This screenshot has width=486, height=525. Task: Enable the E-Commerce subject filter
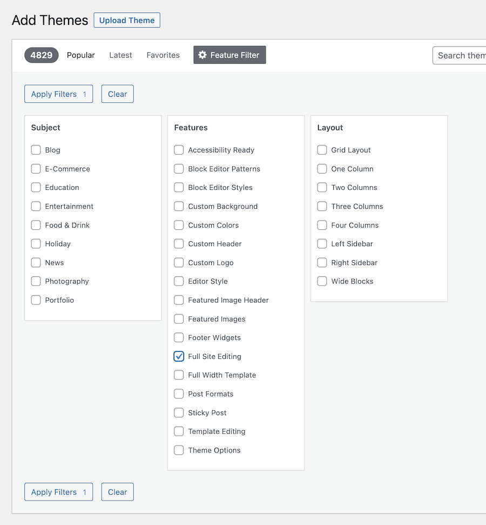coord(36,168)
